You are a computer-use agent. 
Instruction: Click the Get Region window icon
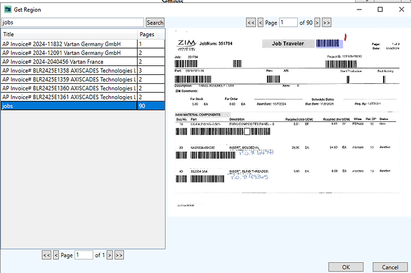[8, 10]
